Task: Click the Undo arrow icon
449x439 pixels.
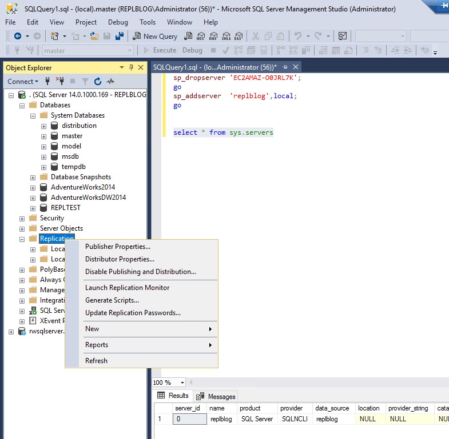Action: [x=298, y=36]
